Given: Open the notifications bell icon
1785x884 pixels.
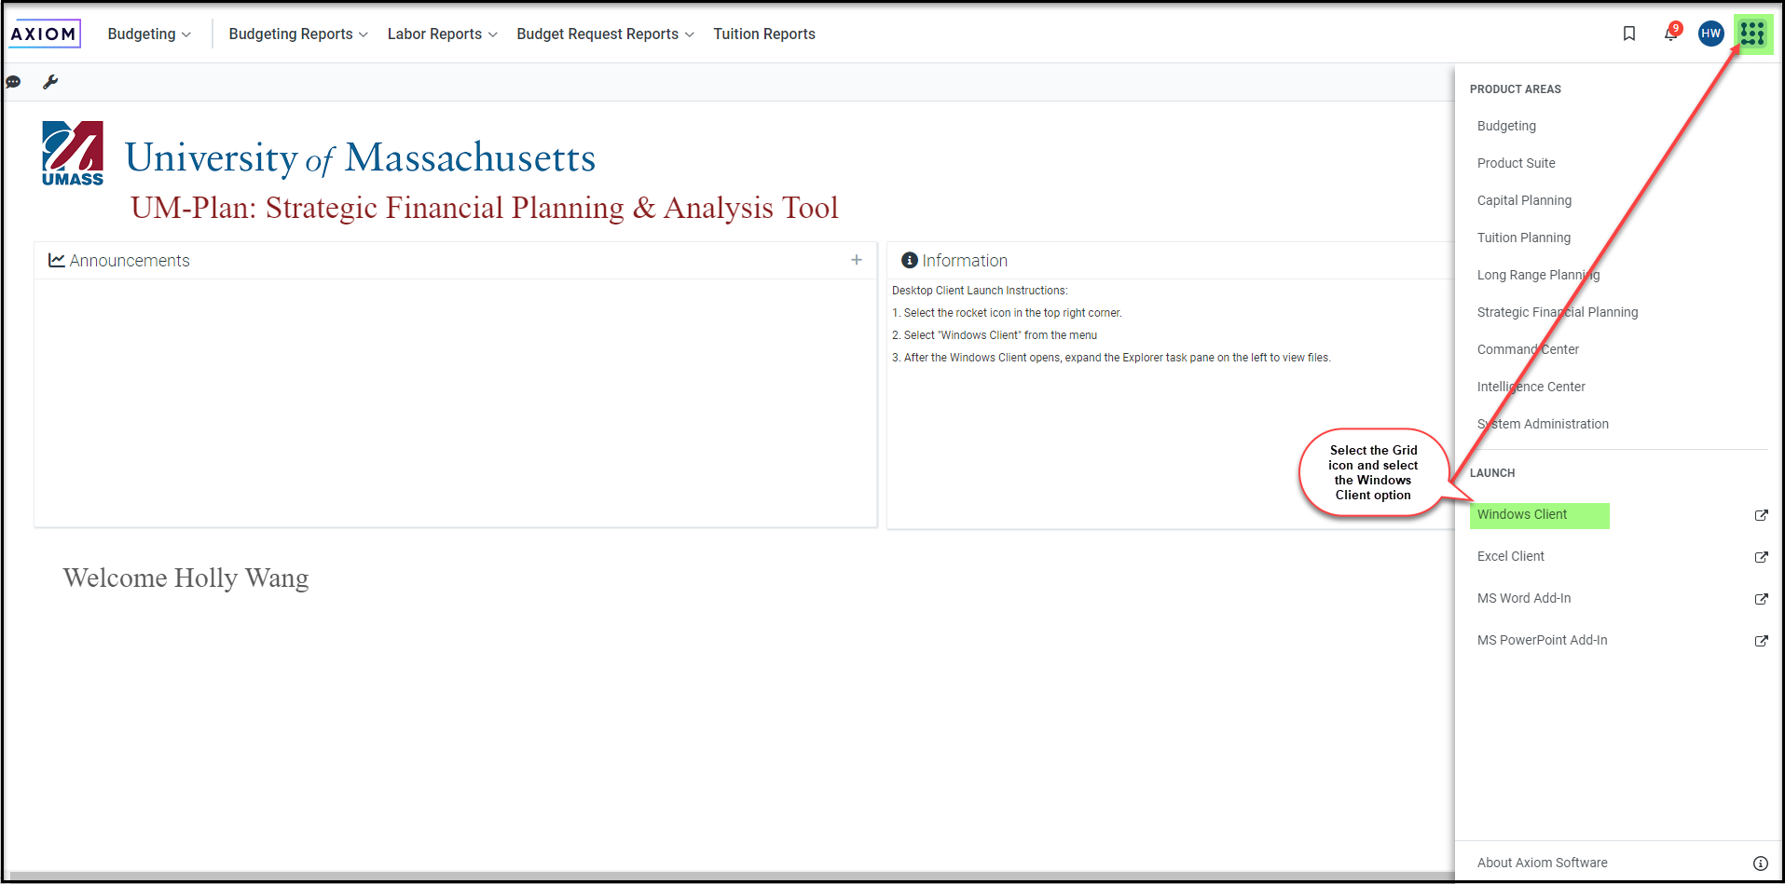Looking at the screenshot, I should [1670, 34].
